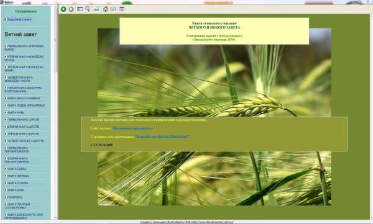Click the 'ВЕТХОГО И НОВОГО ЗАВЕТА' title text
373x224 pixels.
(214, 27)
